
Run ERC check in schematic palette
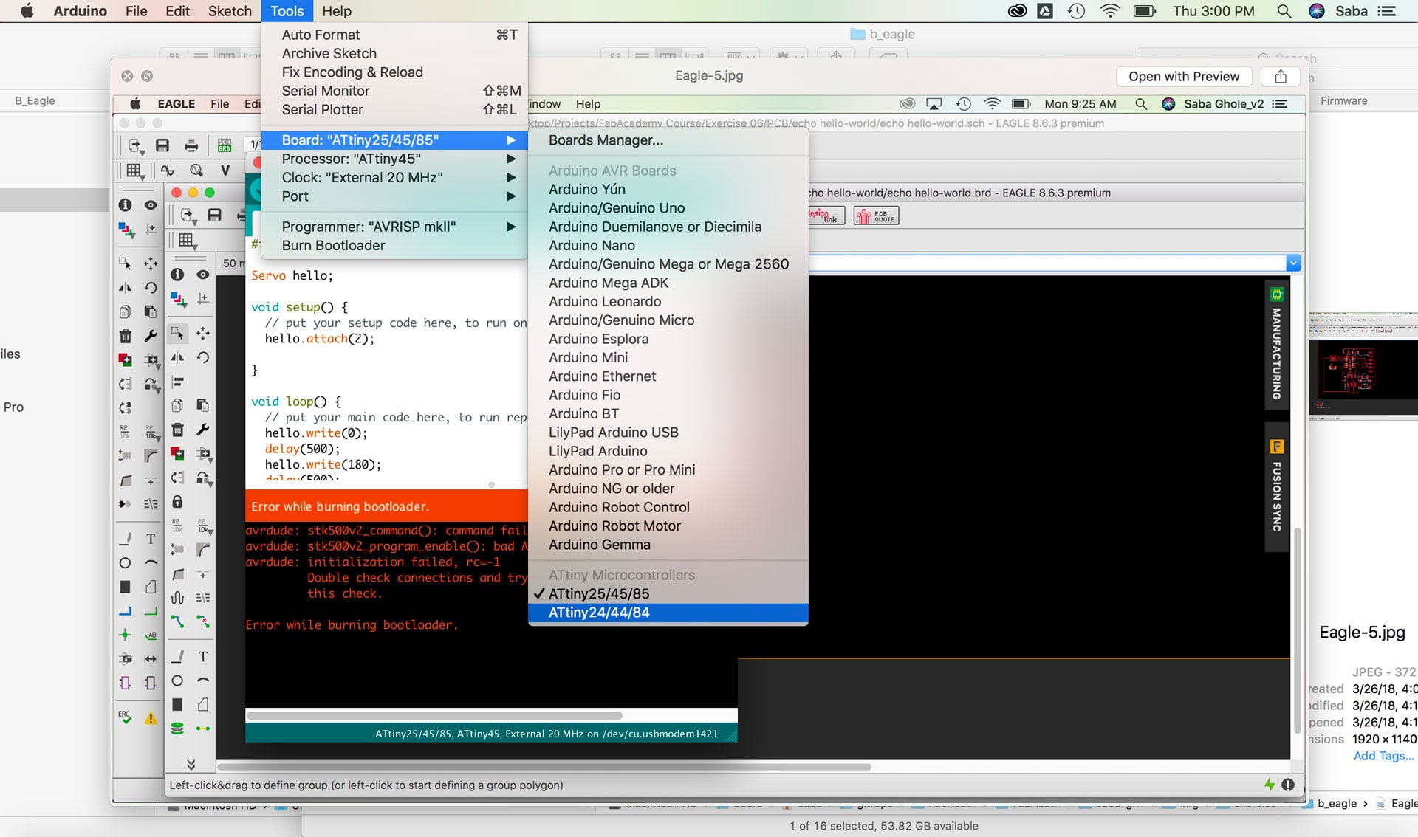pyautogui.click(x=126, y=717)
